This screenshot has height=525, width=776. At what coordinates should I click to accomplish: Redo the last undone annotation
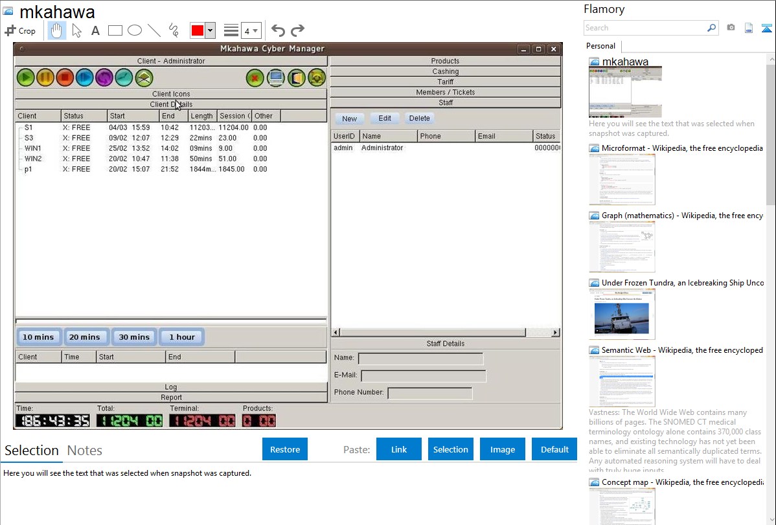tap(297, 30)
